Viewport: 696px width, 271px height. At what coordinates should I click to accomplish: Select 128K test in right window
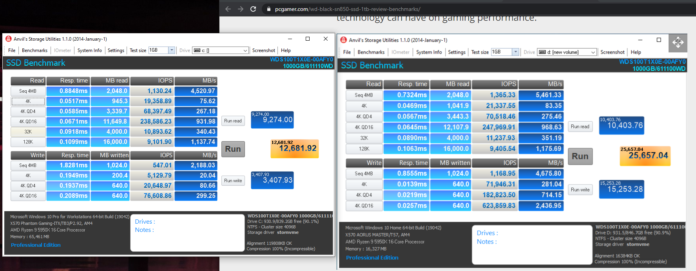coord(364,149)
